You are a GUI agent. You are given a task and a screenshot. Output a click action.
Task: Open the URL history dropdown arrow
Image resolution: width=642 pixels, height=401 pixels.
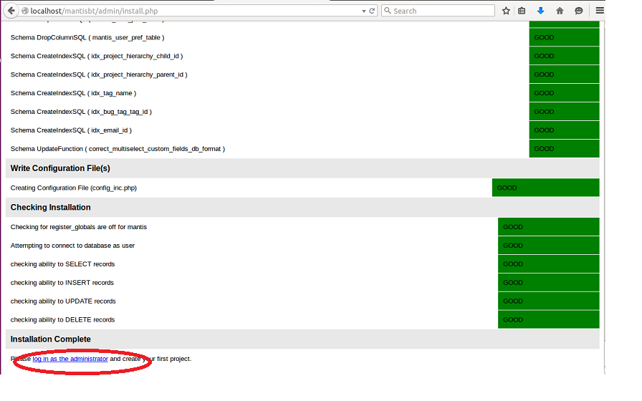coord(363,11)
